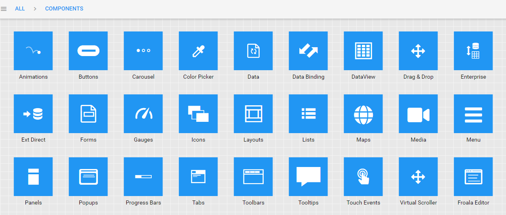
Task: Open the Icons overlapping-windows tile
Action: [x=198, y=114]
